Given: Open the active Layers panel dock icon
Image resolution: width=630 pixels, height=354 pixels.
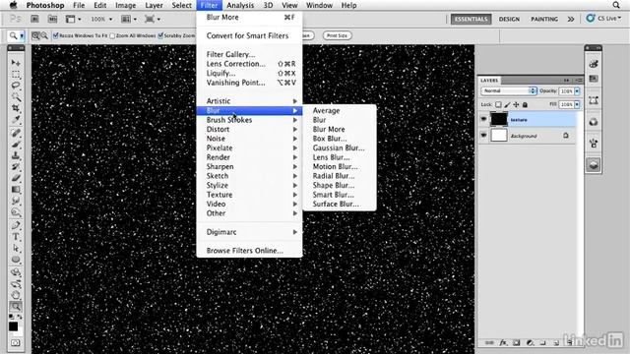Looking at the screenshot, I should [x=594, y=165].
